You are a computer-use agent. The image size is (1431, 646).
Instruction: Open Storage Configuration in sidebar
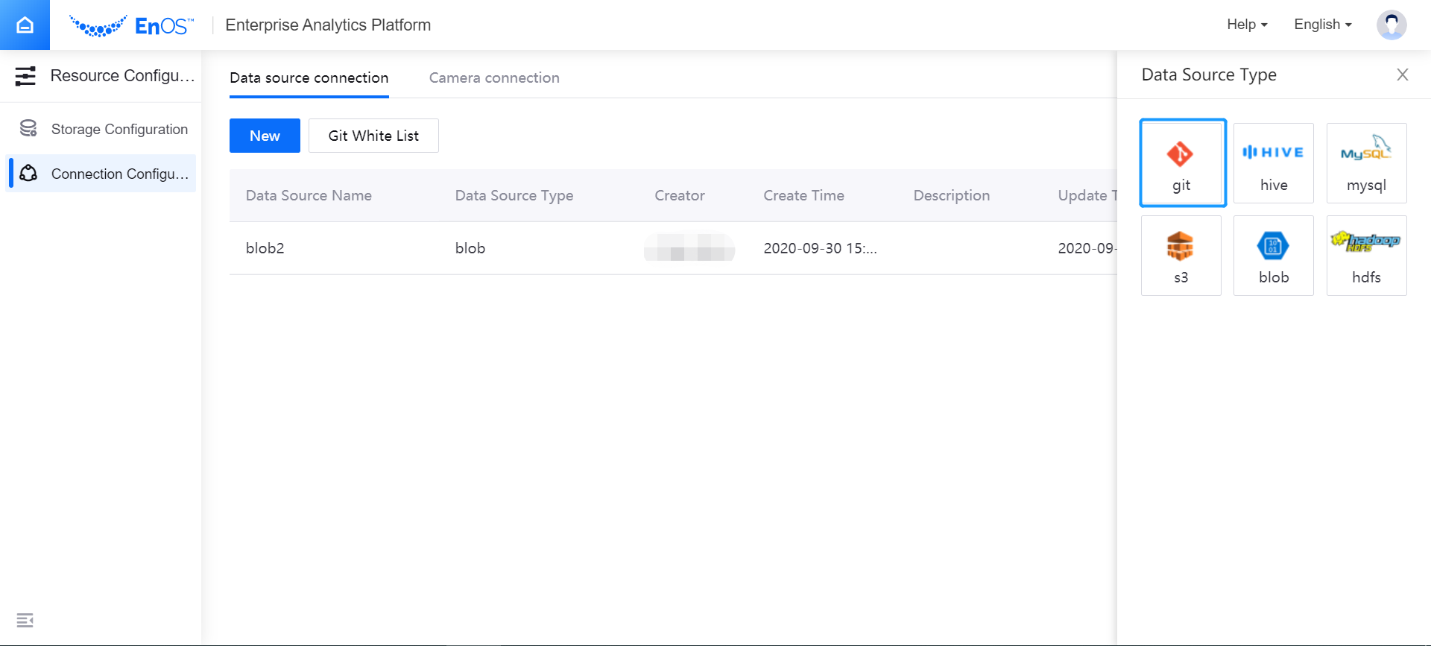119,129
